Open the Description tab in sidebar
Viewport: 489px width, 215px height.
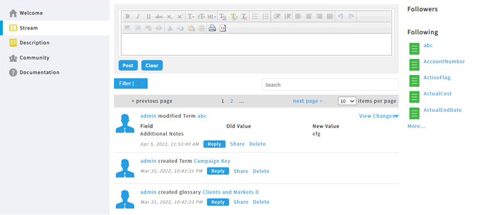coord(34,43)
